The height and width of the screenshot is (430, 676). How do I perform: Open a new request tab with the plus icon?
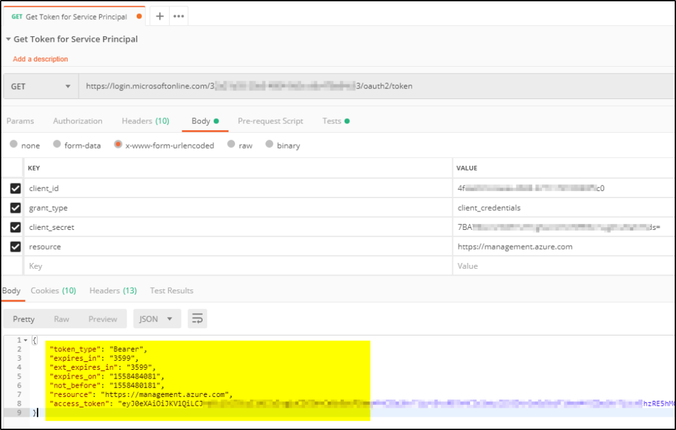[x=160, y=14]
